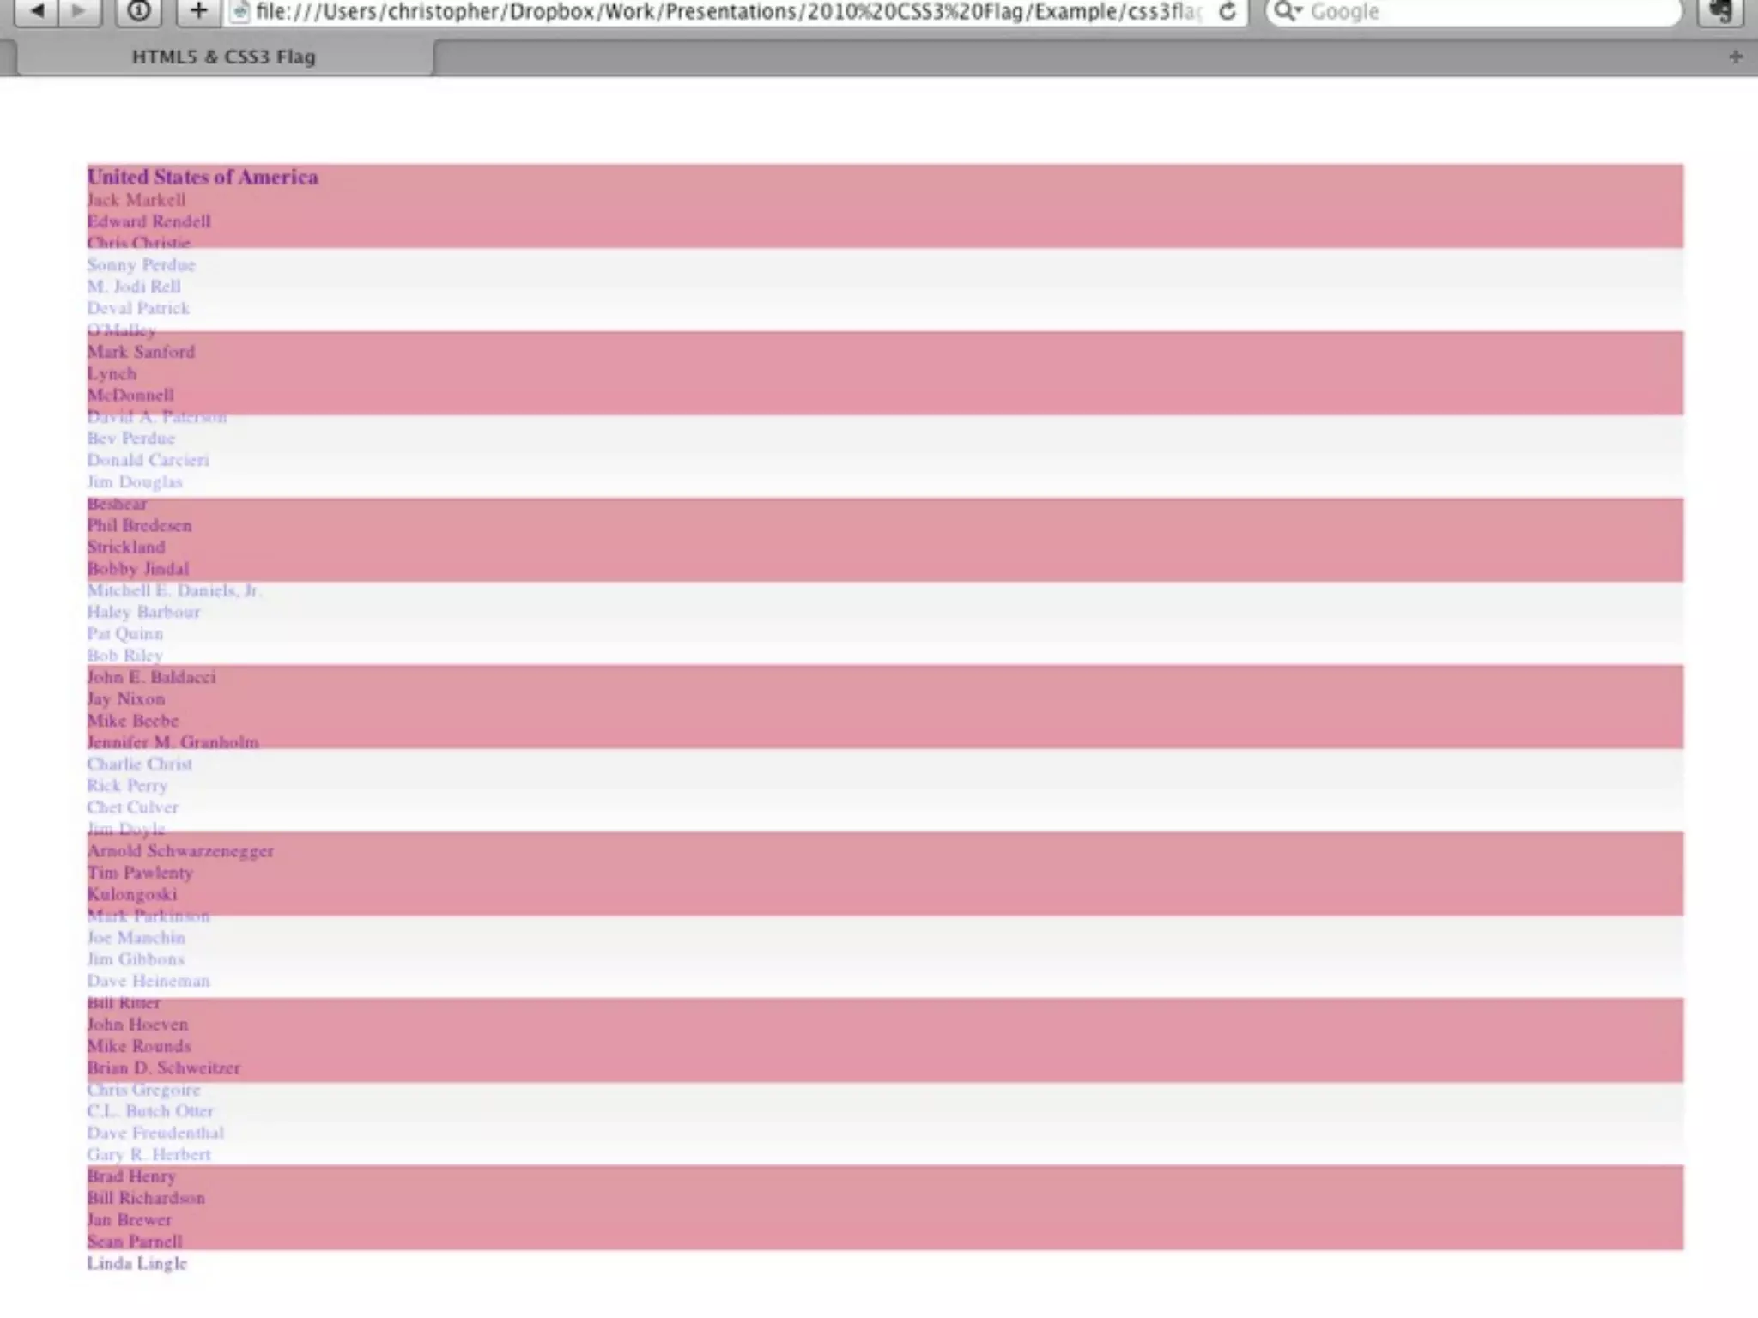
Task: Select the Donald Carcieri entry
Action: (x=148, y=460)
